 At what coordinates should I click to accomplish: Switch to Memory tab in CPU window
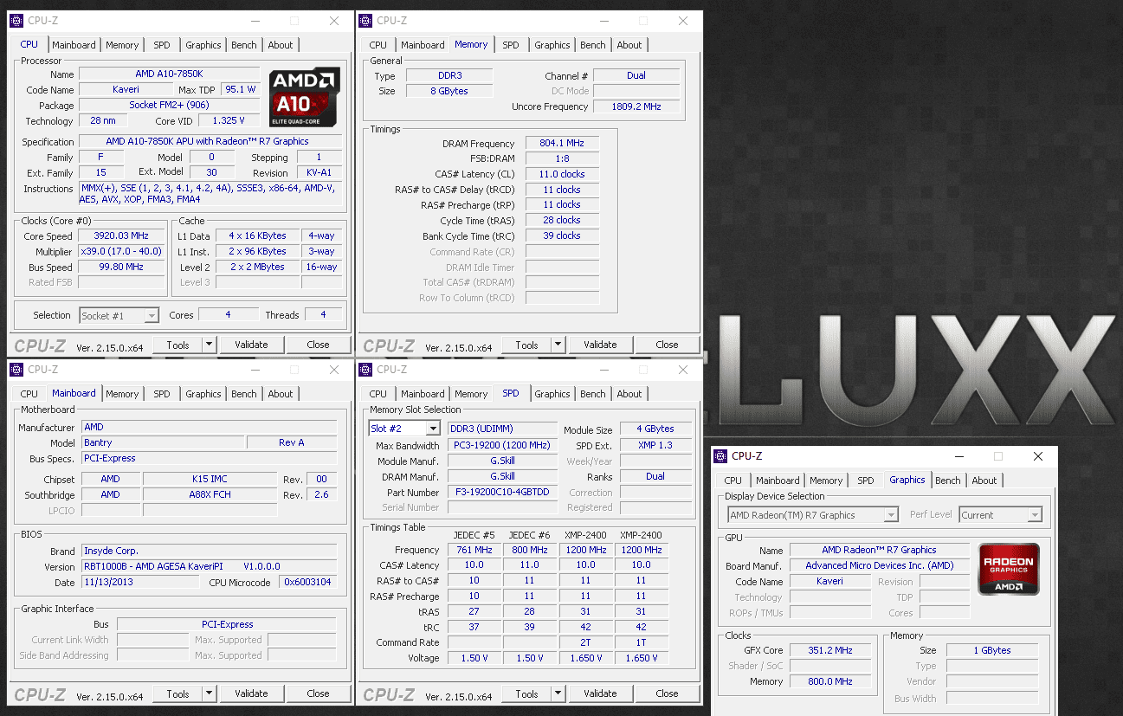coord(122,45)
